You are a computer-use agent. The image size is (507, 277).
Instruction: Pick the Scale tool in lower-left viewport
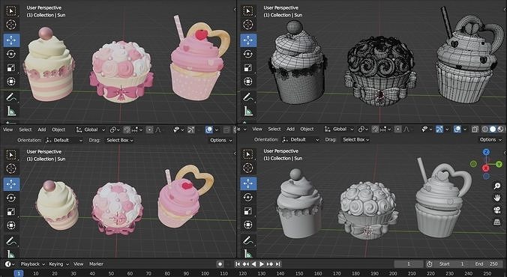pos(11,211)
